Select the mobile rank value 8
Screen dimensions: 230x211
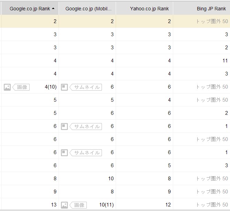coord(112,191)
